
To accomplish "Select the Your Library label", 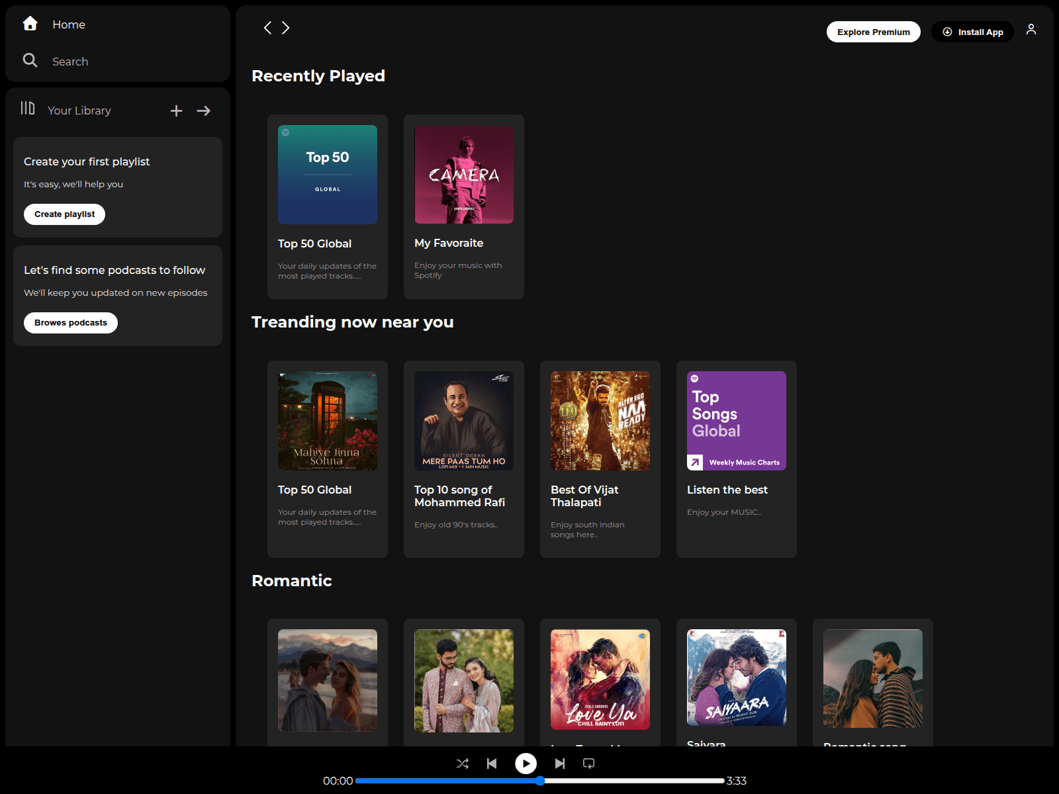I will point(79,110).
